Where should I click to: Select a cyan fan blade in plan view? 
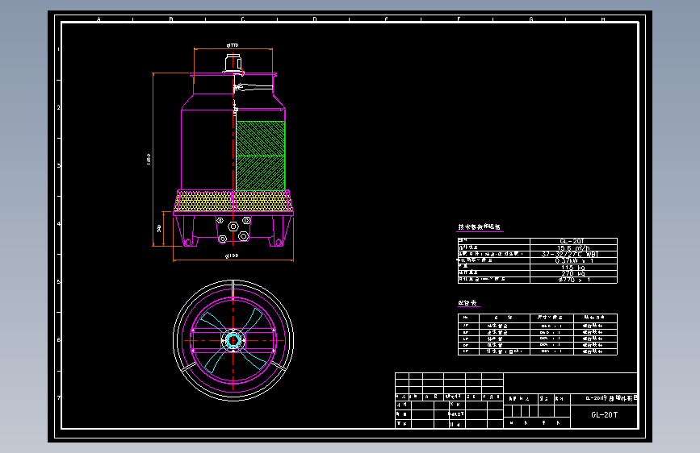pos(212,322)
